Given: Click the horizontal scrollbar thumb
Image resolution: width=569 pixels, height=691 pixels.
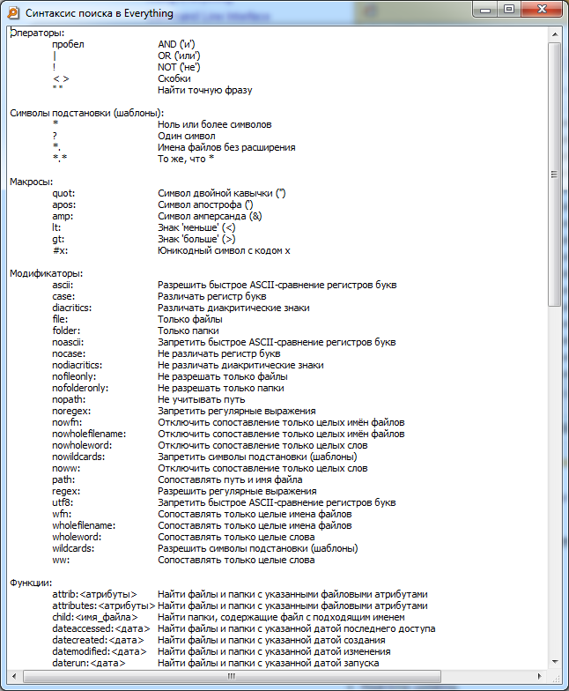Looking at the screenshot, I should [232, 675].
